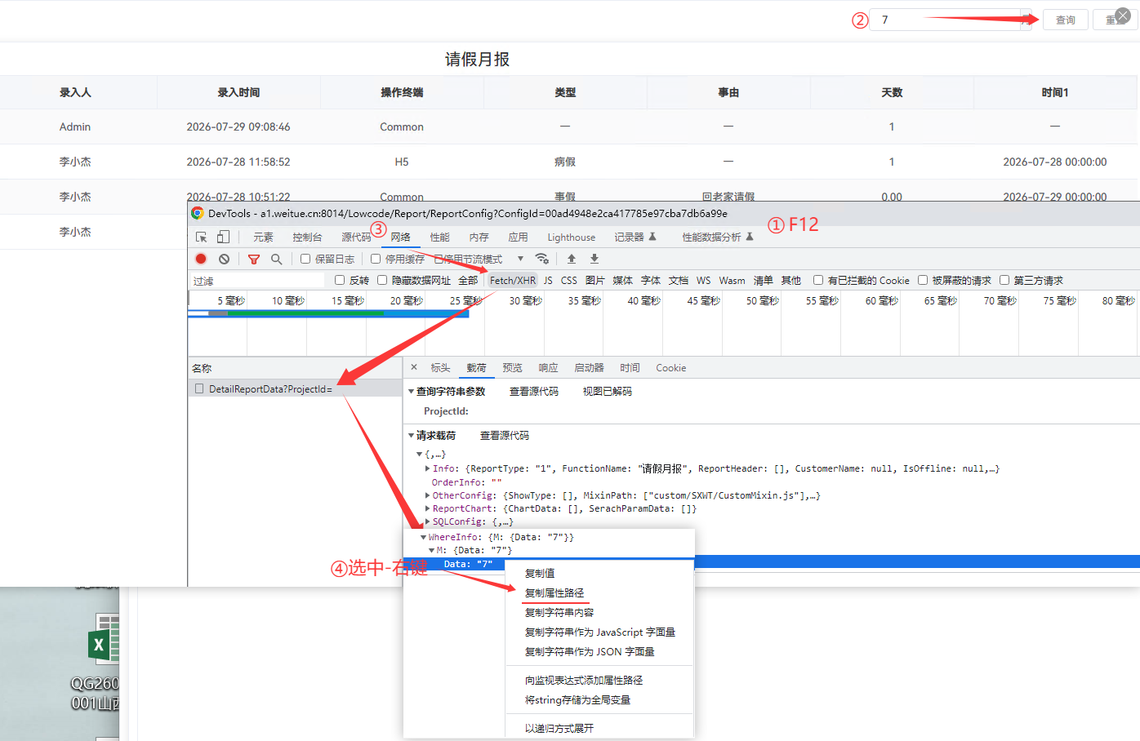The image size is (1140, 741).
Task: Click Admin cell in report table
Action: (x=75, y=126)
